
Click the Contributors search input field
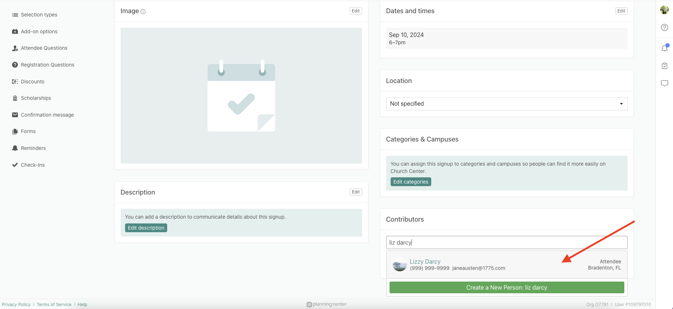coord(506,242)
